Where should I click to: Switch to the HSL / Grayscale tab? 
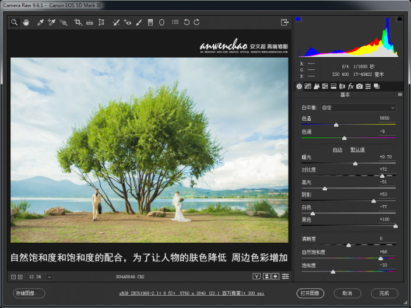pyautogui.click(x=325, y=86)
